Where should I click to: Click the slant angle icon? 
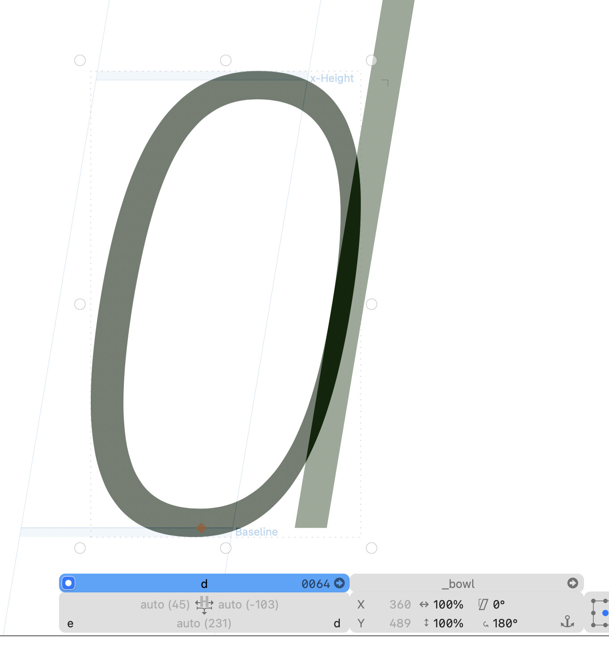coord(483,604)
